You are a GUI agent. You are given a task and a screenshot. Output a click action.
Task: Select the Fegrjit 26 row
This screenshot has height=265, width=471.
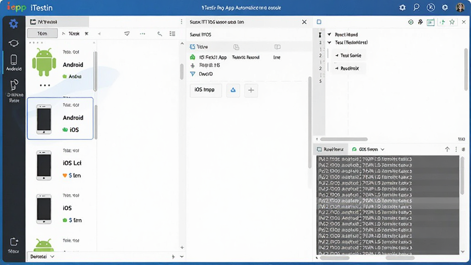tap(209, 65)
